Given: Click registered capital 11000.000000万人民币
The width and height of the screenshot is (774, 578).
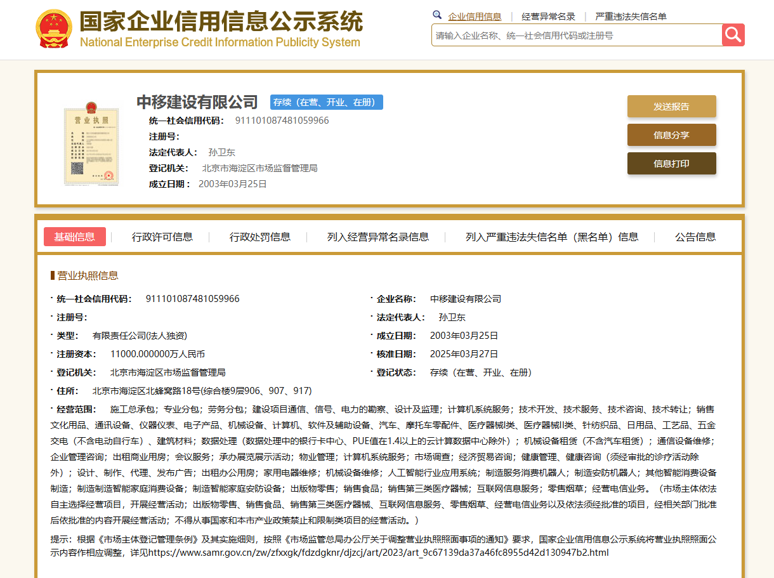Looking at the screenshot, I should [157, 354].
